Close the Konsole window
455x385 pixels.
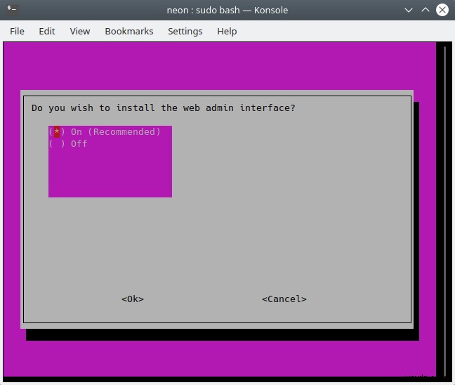pyautogui.click(x=442, y=10)
